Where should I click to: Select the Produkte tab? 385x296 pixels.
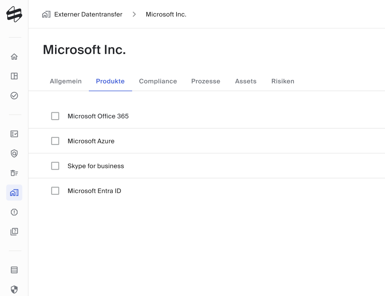[x=110, y=81]
